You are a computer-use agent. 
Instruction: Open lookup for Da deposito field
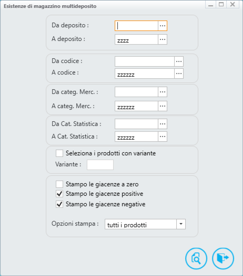(x=163, y=26)
